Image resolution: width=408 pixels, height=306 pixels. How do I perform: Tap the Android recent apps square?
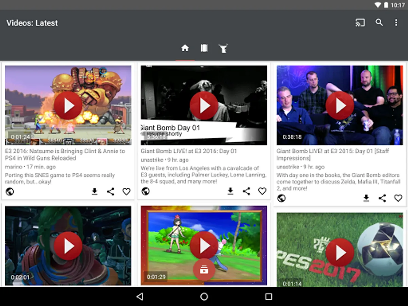[269, 296]
